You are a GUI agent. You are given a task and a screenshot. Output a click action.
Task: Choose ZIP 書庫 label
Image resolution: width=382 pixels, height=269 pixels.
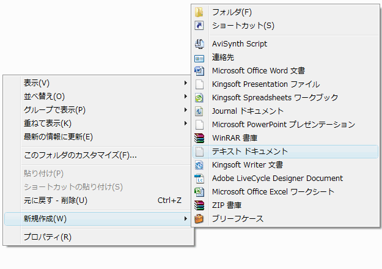[227, 205]
